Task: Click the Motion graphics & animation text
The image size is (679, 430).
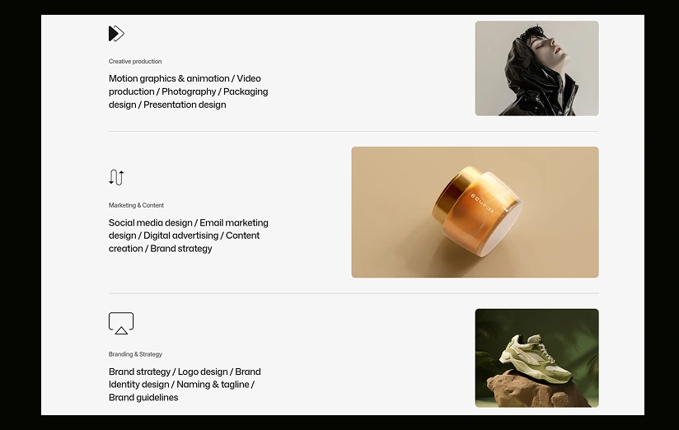Action: [x=169, y=78]
